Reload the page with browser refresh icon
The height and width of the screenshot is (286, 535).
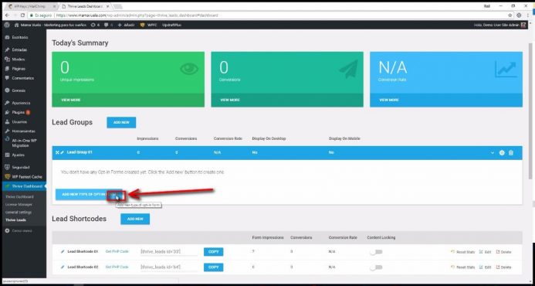coord(23,15)
